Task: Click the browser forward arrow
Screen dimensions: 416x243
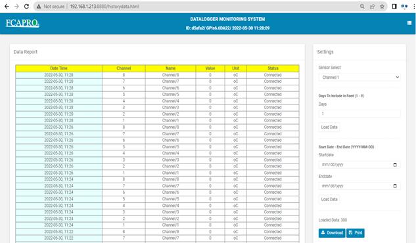Action: (x=16, y=7)
